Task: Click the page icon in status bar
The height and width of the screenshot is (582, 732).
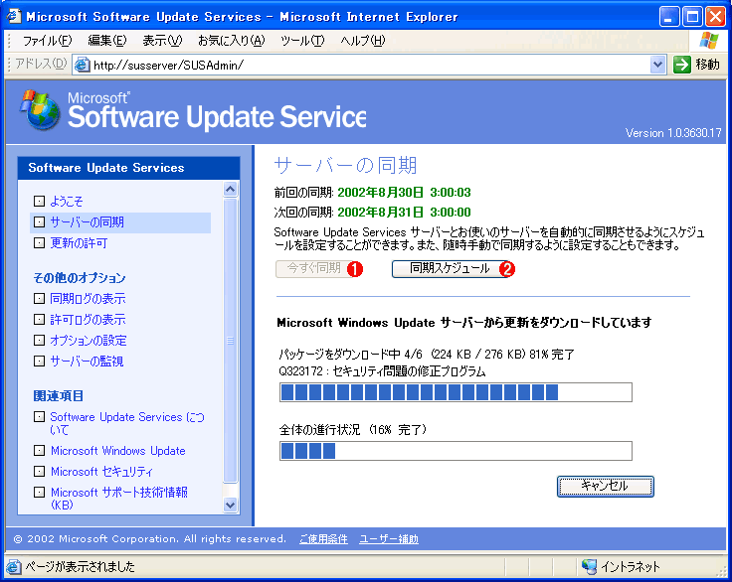Action: click(14, 567)
